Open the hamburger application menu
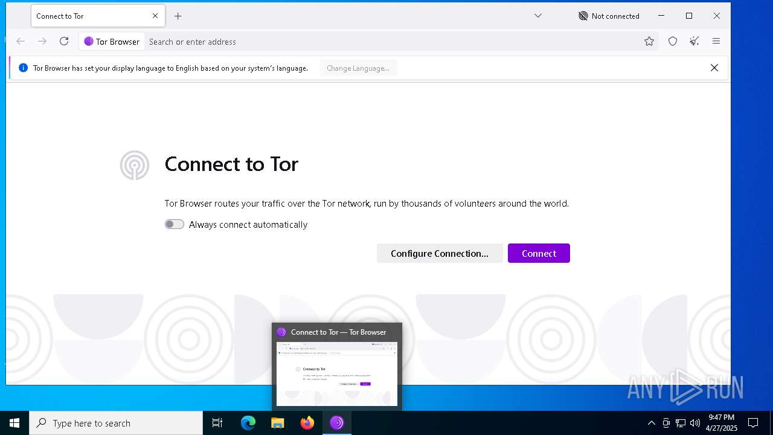 (716, 41)
